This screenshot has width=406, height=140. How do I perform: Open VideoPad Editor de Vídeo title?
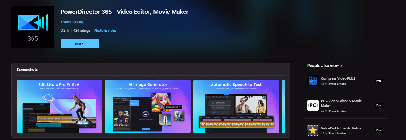(x=341, y=128)
